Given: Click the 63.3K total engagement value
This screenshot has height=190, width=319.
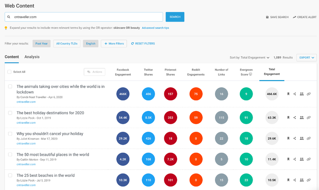Looking at the screenshot, I should click(x=272, y=118).
